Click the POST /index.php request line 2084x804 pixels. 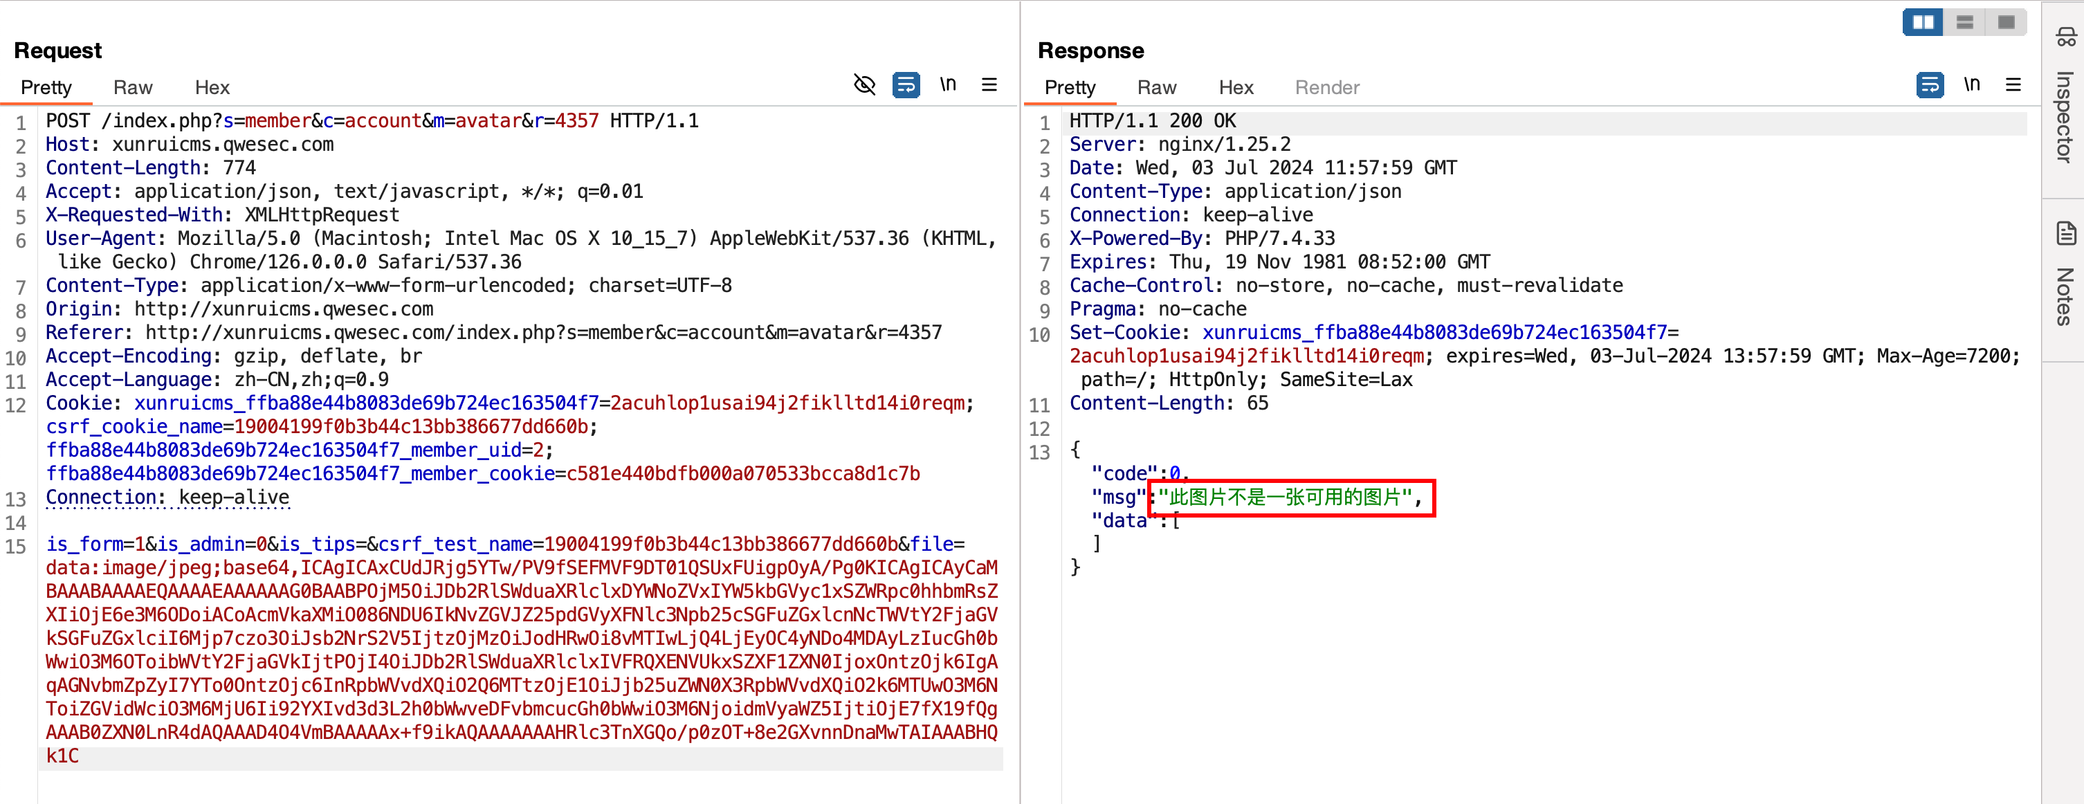tap(372, 121)
